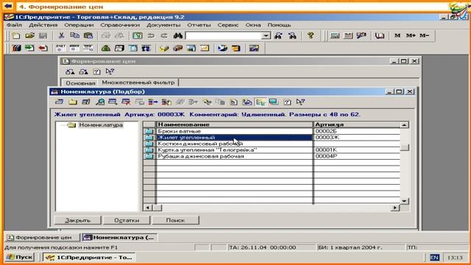
Task: Click the M− memory button
Action: pos(424,35)
